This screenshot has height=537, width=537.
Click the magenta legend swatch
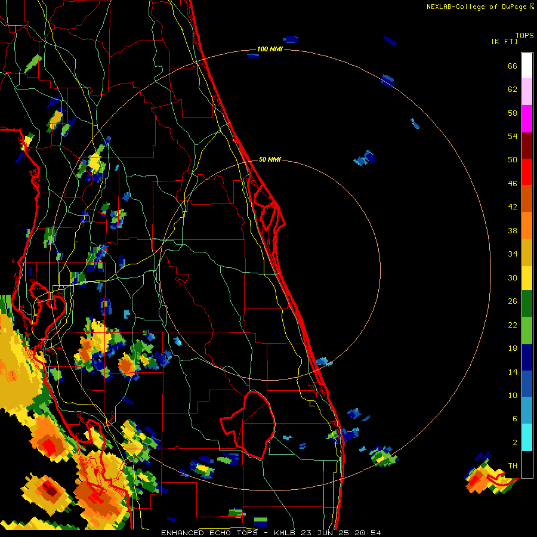coord(527,119)
